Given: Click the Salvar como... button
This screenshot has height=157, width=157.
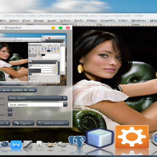Looking at the screenshot, I should [53, 123].
